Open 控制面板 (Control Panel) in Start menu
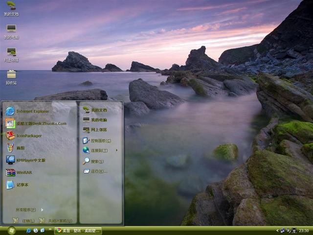 pos(99,140)
